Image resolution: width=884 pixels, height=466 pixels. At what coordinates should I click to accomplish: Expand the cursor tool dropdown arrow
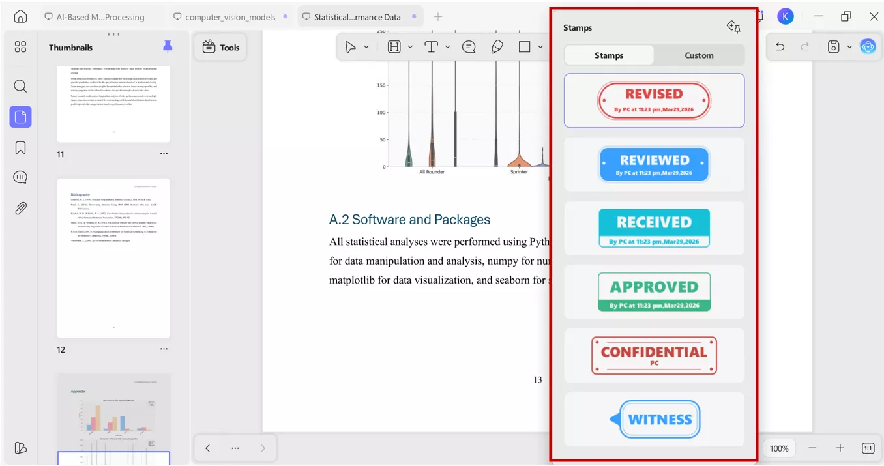click(x=366, y=47)
